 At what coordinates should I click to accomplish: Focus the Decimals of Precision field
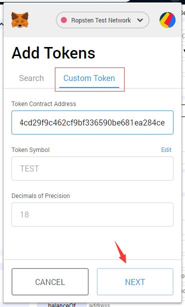[92, 214]
